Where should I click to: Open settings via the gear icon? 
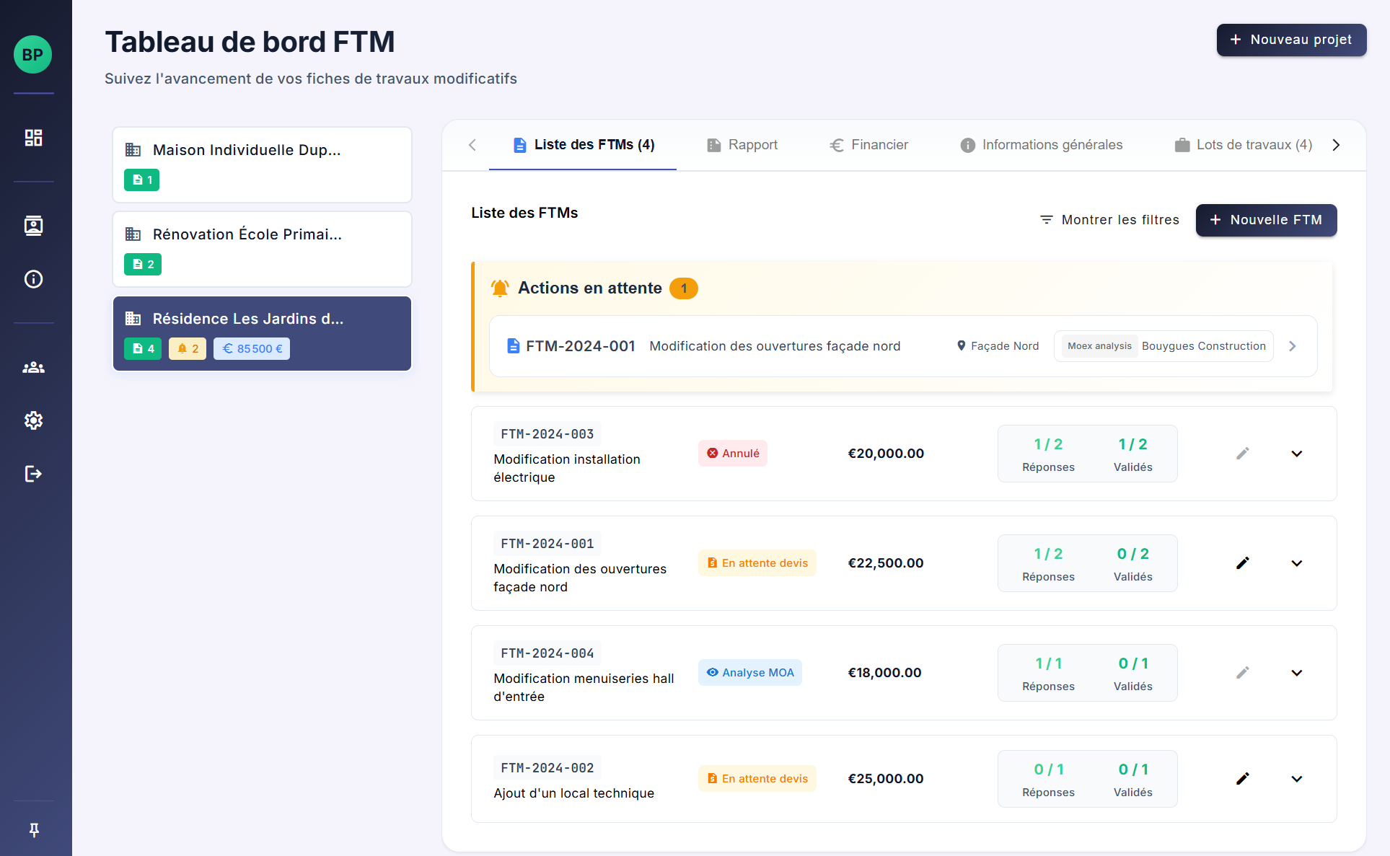coord(33,420)
